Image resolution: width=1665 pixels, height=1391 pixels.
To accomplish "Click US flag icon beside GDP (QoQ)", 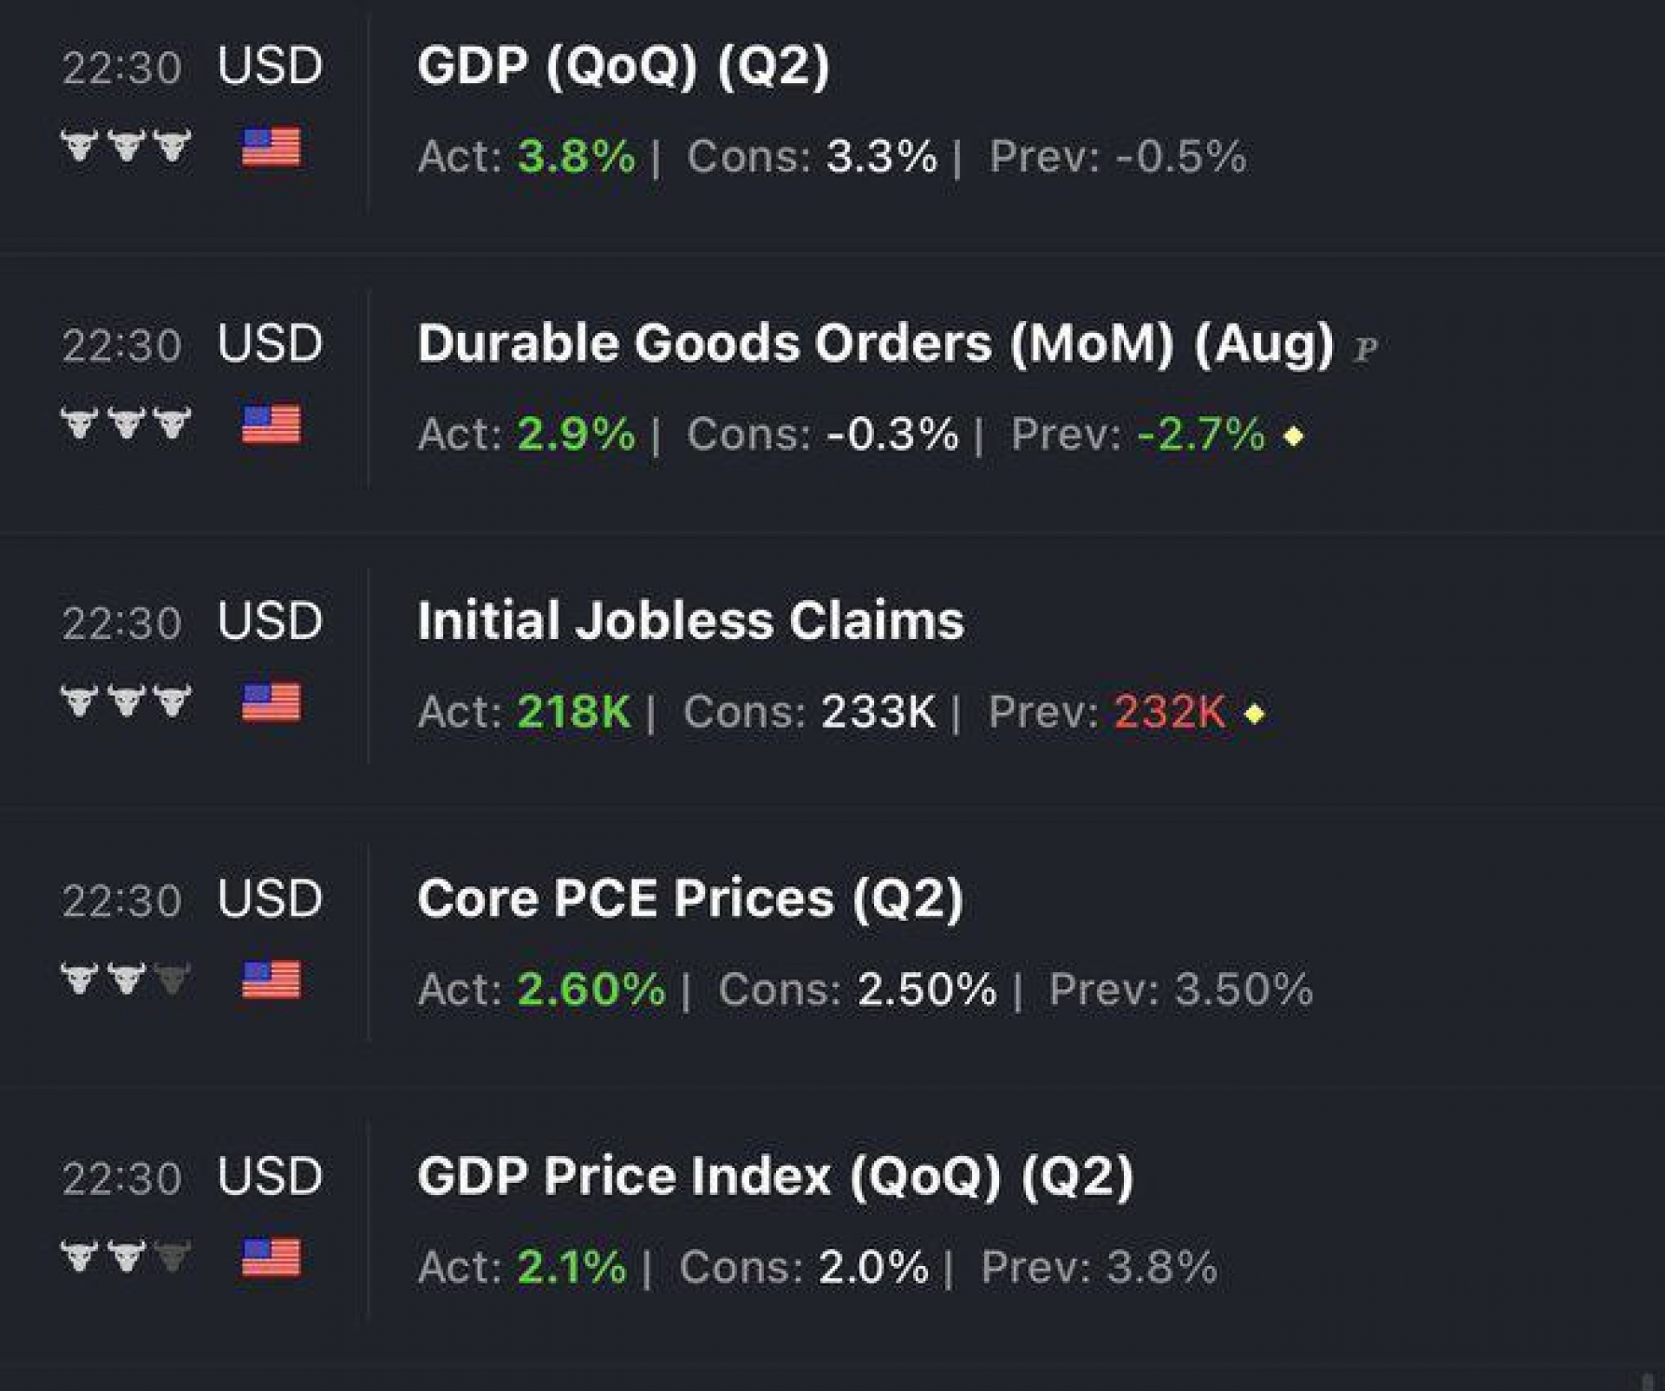I will 271,147.
